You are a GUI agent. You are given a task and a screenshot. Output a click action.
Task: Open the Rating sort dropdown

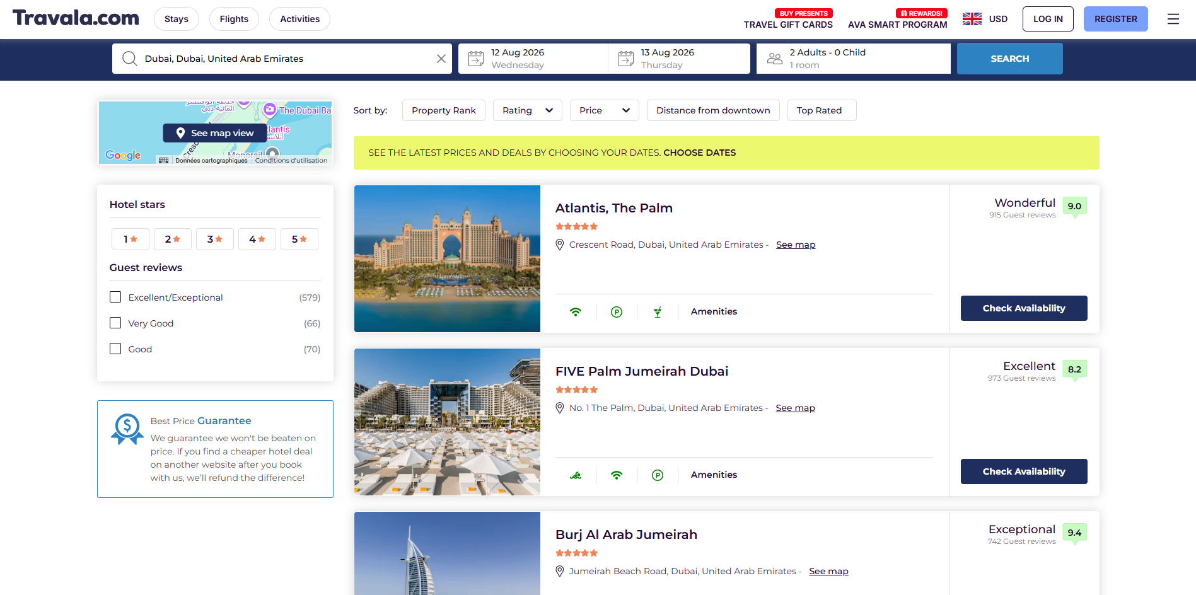527,110
